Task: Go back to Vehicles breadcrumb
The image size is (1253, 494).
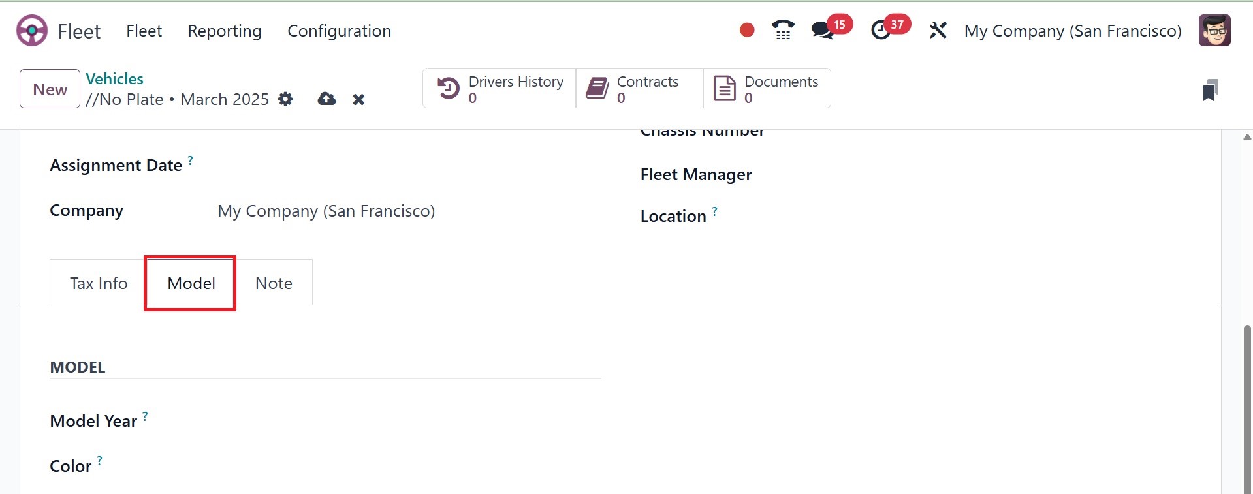Action: click(114, 79)
